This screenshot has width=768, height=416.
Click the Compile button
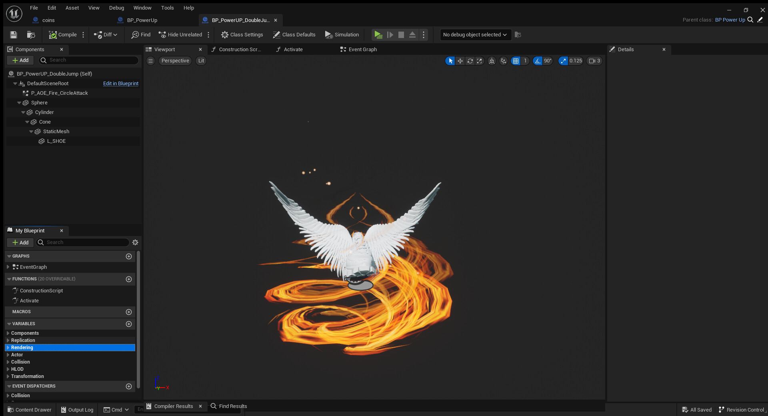(x=63, y=35)
